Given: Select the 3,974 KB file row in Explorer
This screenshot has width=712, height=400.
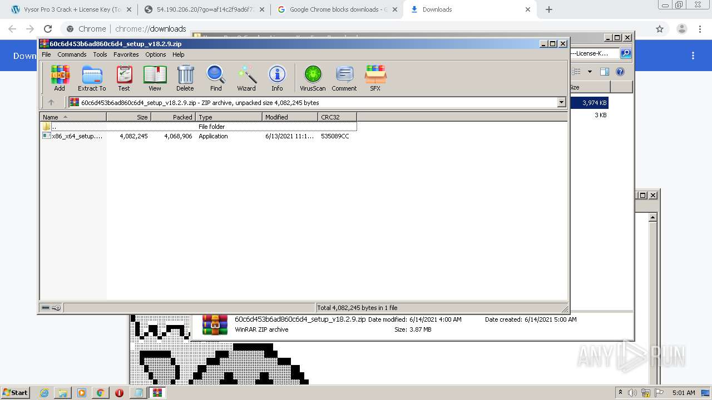Looking at the screenshot, I should 589,103.
